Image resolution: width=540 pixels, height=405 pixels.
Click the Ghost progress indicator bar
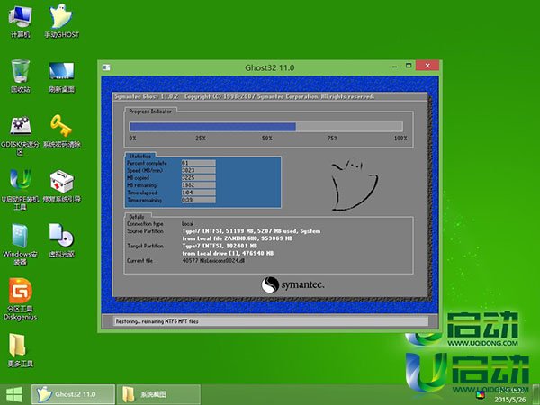pyautogui.click(x=266, y=127)
